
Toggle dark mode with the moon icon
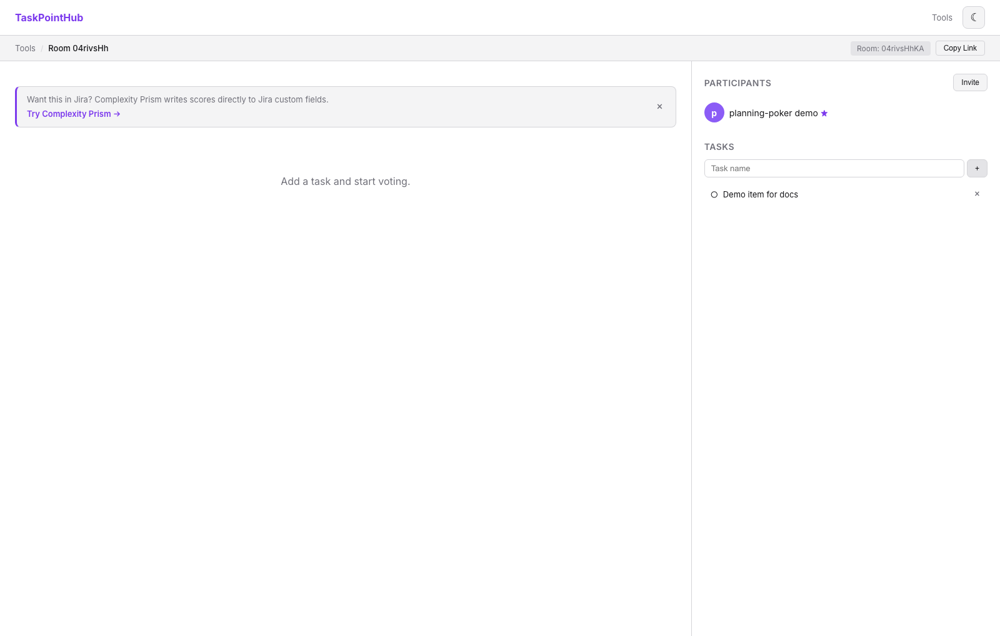click(x=973, y=17)
